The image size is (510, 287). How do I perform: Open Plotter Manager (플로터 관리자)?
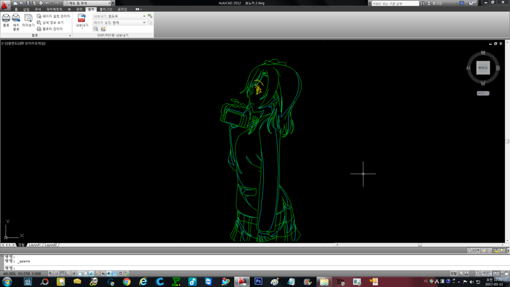click(50, 29)
